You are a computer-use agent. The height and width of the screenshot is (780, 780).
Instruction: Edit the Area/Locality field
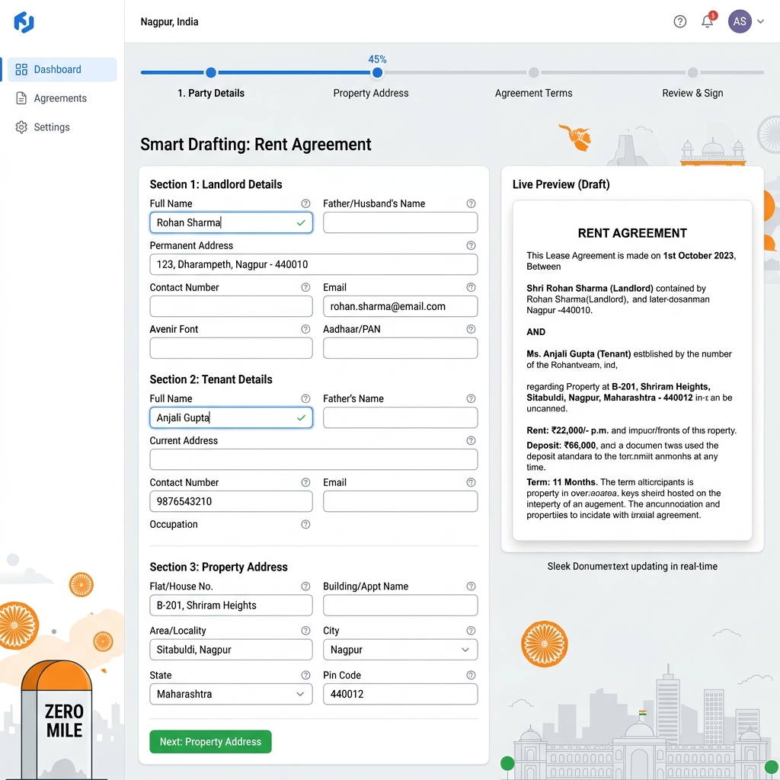[231, 649]
